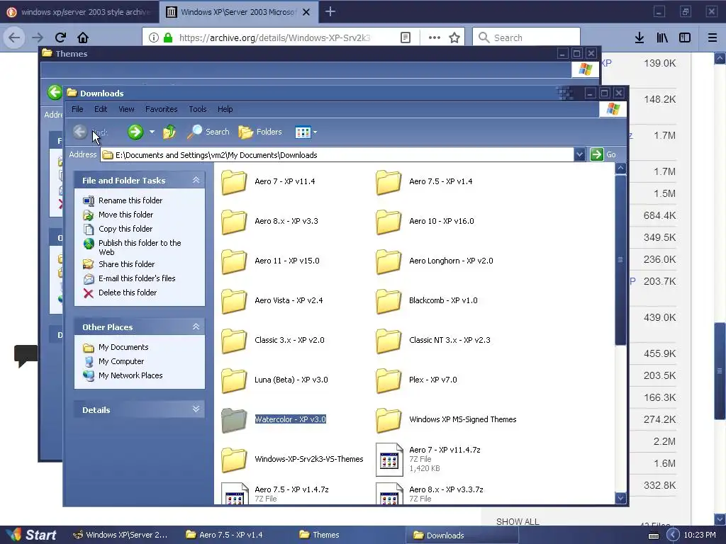726x544 pixels.
Task: Go to My Computer in Other Places
Action: (x=121, y=361)
